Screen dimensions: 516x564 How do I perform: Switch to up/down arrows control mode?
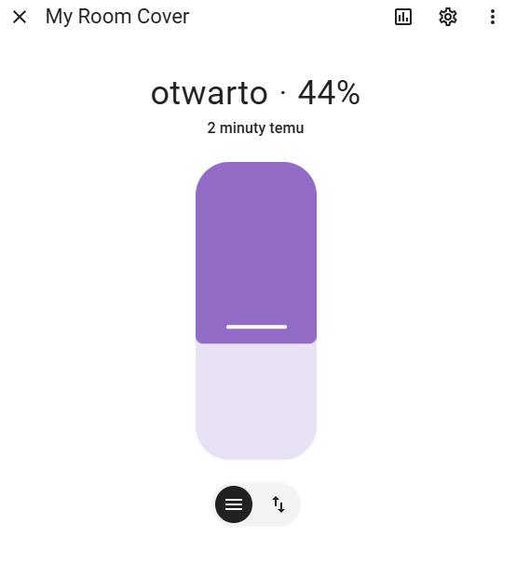(x=278, y=504)
